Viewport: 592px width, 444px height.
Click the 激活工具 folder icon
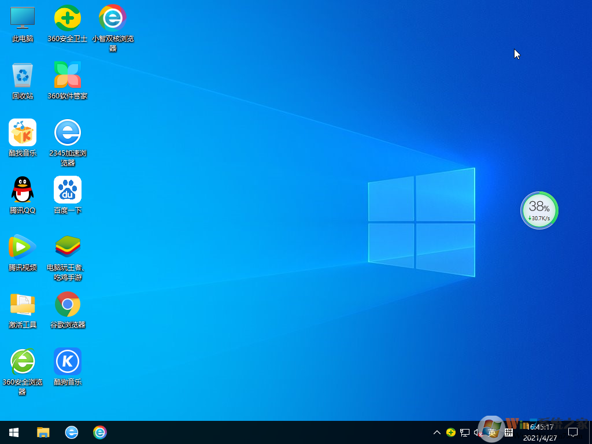pyautogui.click(x=23, y=304)
